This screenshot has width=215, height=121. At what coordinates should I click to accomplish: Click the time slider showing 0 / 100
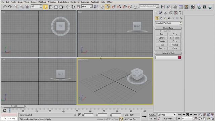point(14,106)
